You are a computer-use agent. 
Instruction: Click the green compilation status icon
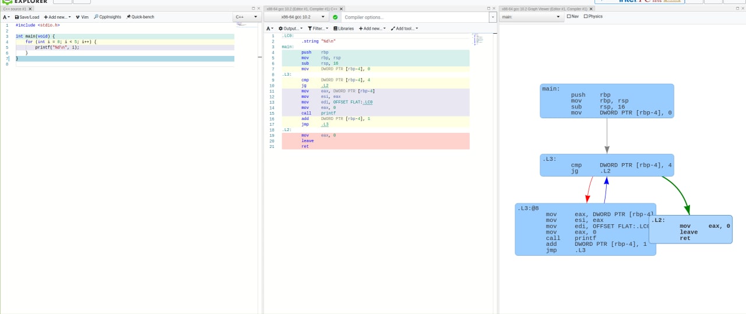(x=335, y=17)
